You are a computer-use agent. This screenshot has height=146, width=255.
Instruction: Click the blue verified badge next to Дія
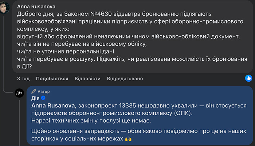[43, 98]
